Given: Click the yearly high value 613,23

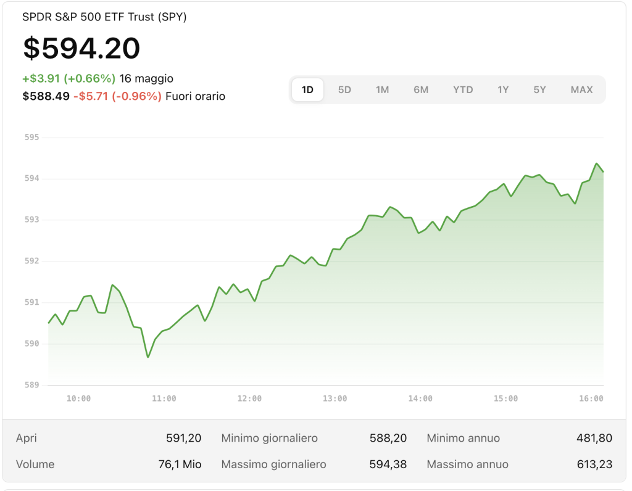Looking at the screenshot, I should point(594,464).
